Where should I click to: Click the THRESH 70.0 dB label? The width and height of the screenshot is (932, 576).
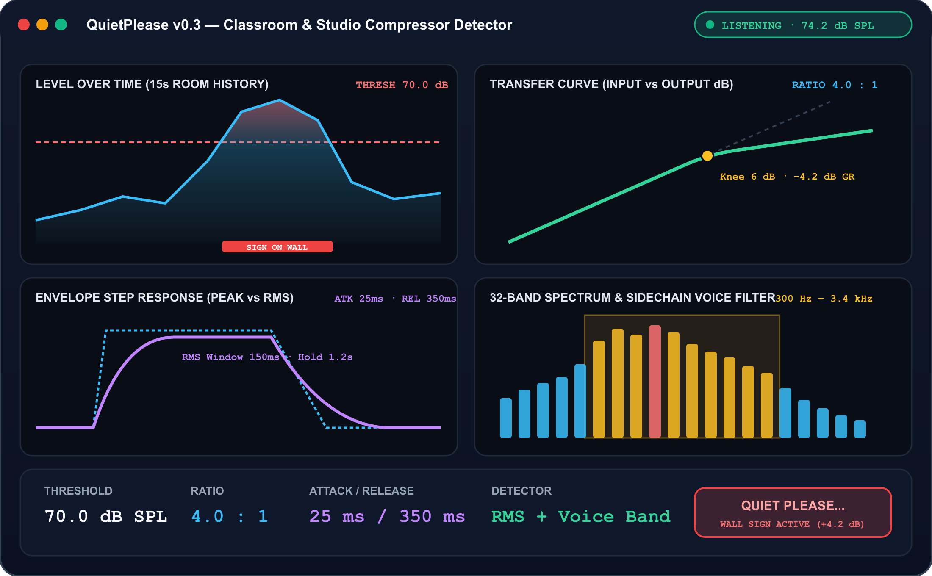402,85
